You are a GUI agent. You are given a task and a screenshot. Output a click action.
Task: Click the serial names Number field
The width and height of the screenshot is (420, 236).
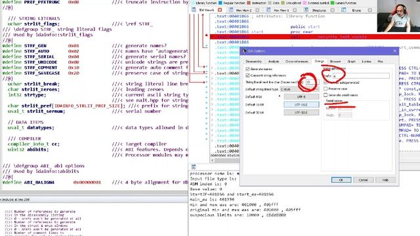[x=345, y=108]
